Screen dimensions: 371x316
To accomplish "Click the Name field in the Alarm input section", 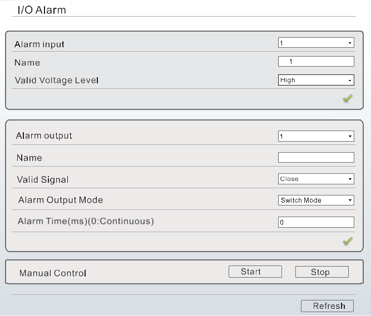I will pyautogui.click(x=316, y=62).
